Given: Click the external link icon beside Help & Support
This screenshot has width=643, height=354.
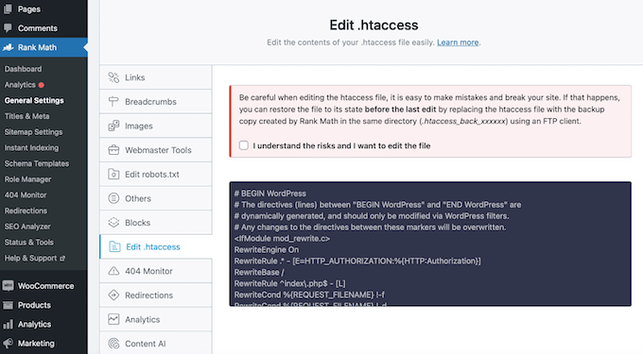Looking at the screenshot, I should (62, 259).
